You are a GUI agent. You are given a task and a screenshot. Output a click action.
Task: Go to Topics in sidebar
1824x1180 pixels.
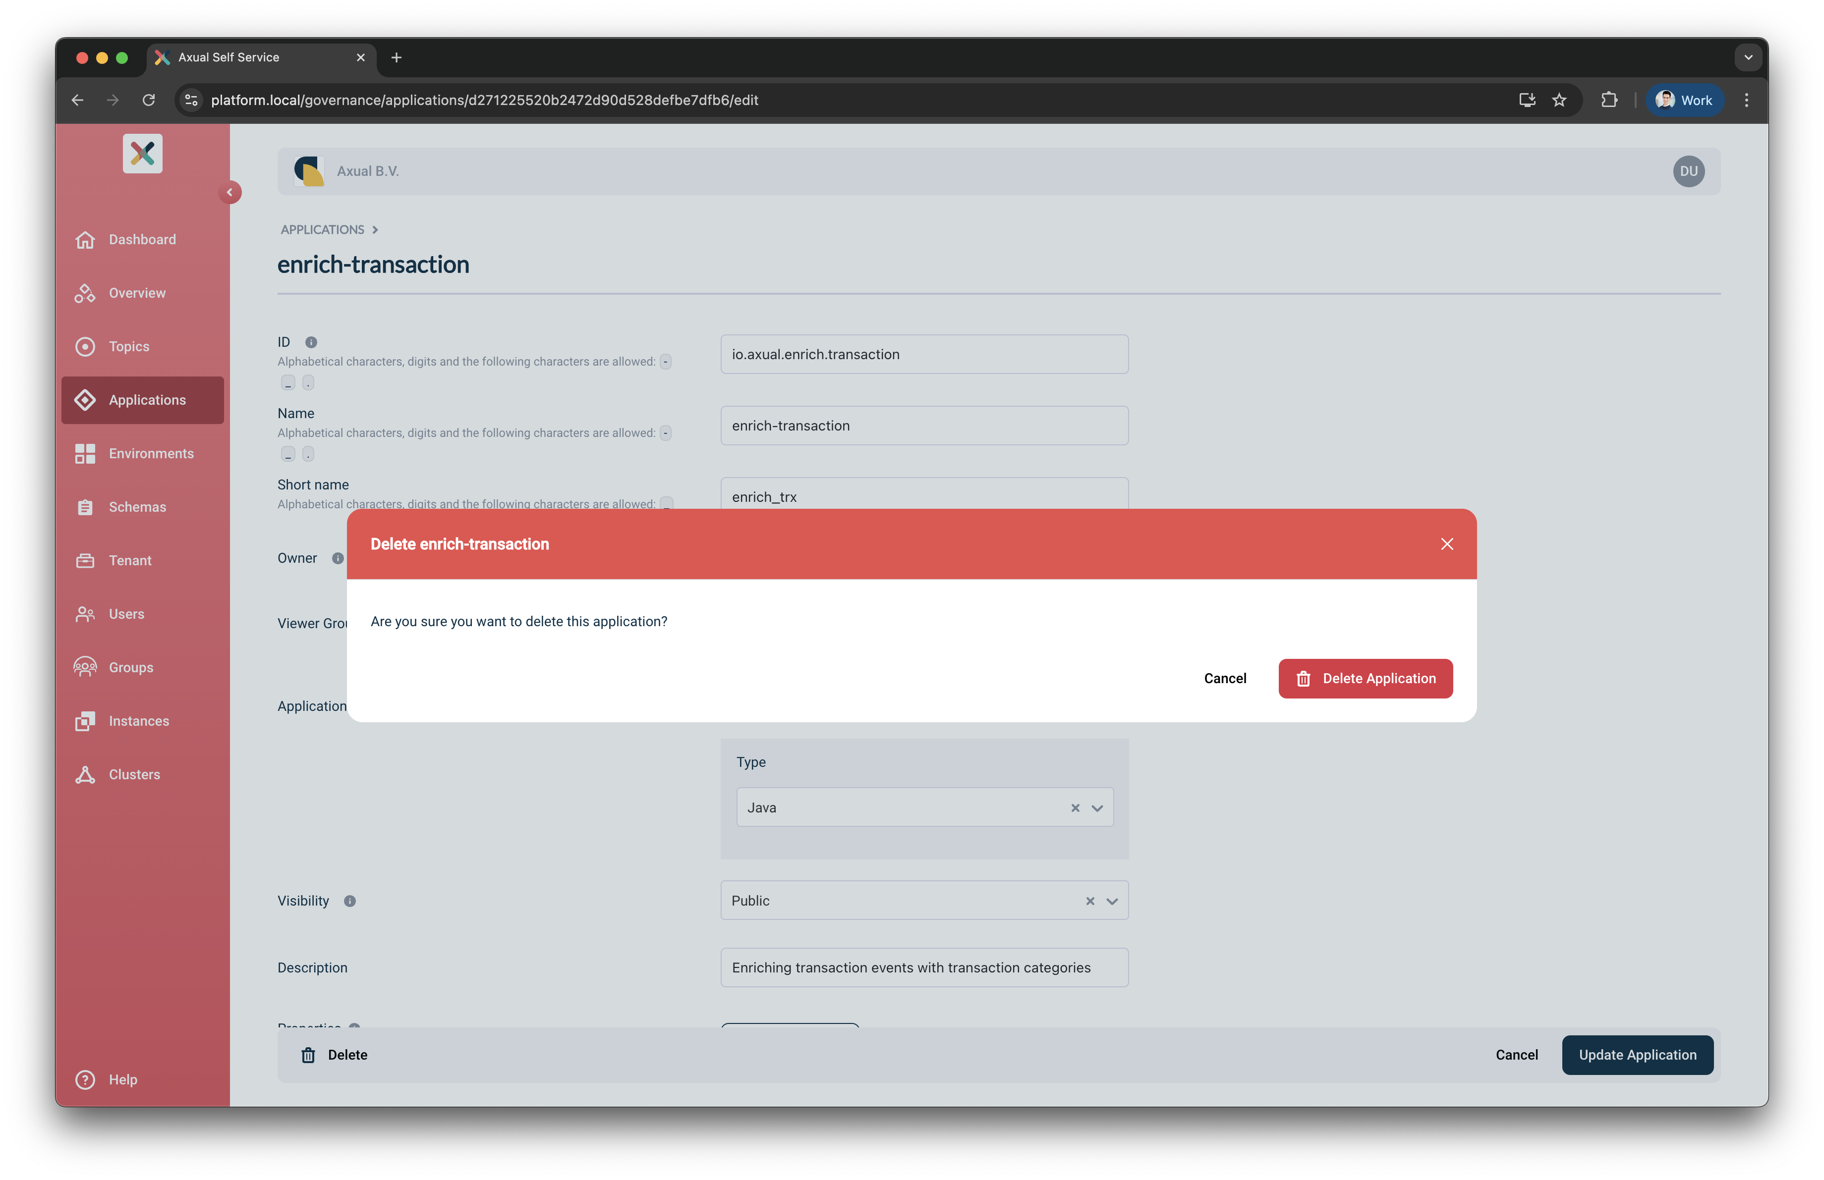click(x=129, y=346)
